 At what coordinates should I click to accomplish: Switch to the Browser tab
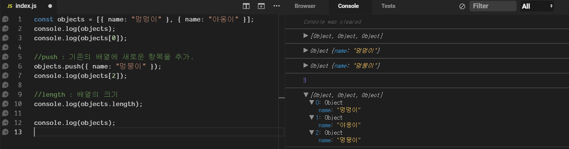[305, 6]
